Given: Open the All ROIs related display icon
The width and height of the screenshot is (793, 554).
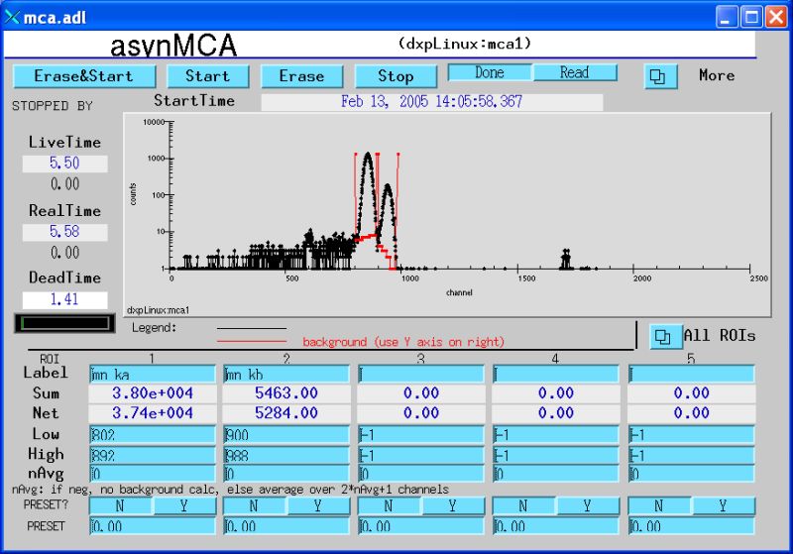Looking at the screenshot, I should pyautogui.click(x=665, y=337).
